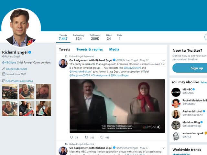Viewport: 207px width, 155px height.
Task: Open the andrew kaczynski account name
Action: pos(193,133)
